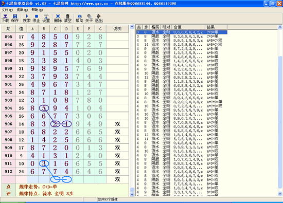
Task: Click the 关于 about toolbar icon
Action: coord(89,19)
